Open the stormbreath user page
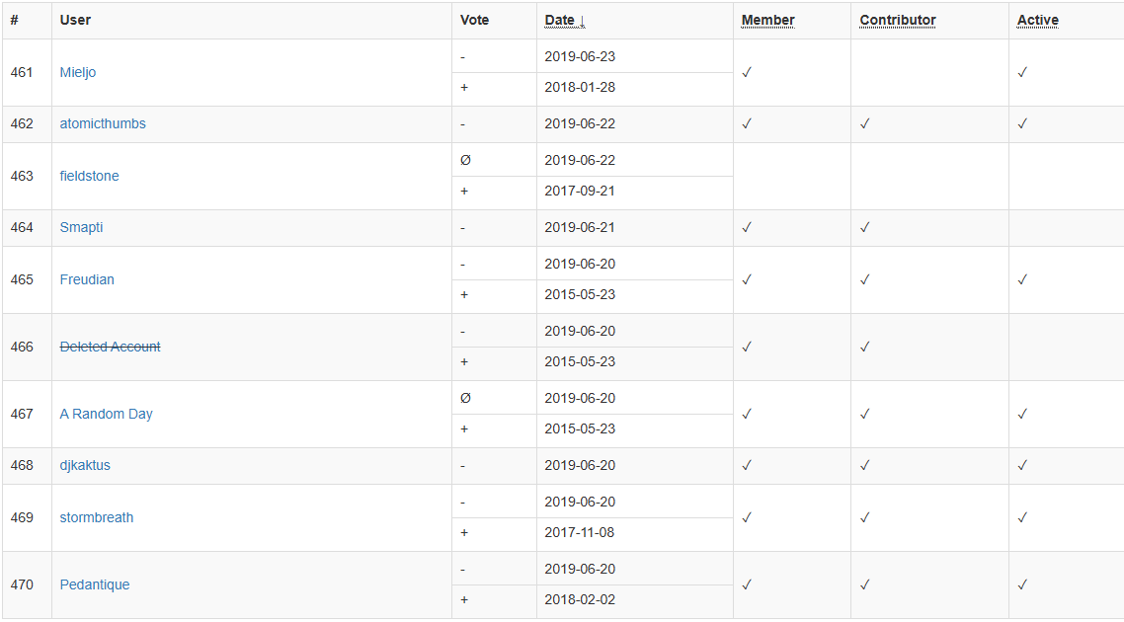The image size is (1124, 622). pos(96,517)
